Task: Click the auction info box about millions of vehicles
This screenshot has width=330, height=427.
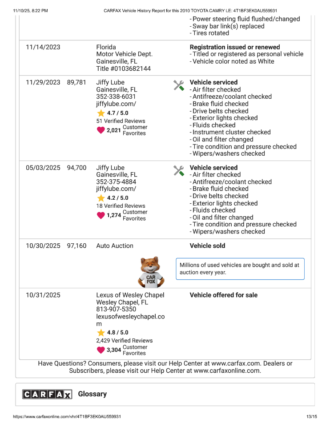Action: tap(240, 269)
